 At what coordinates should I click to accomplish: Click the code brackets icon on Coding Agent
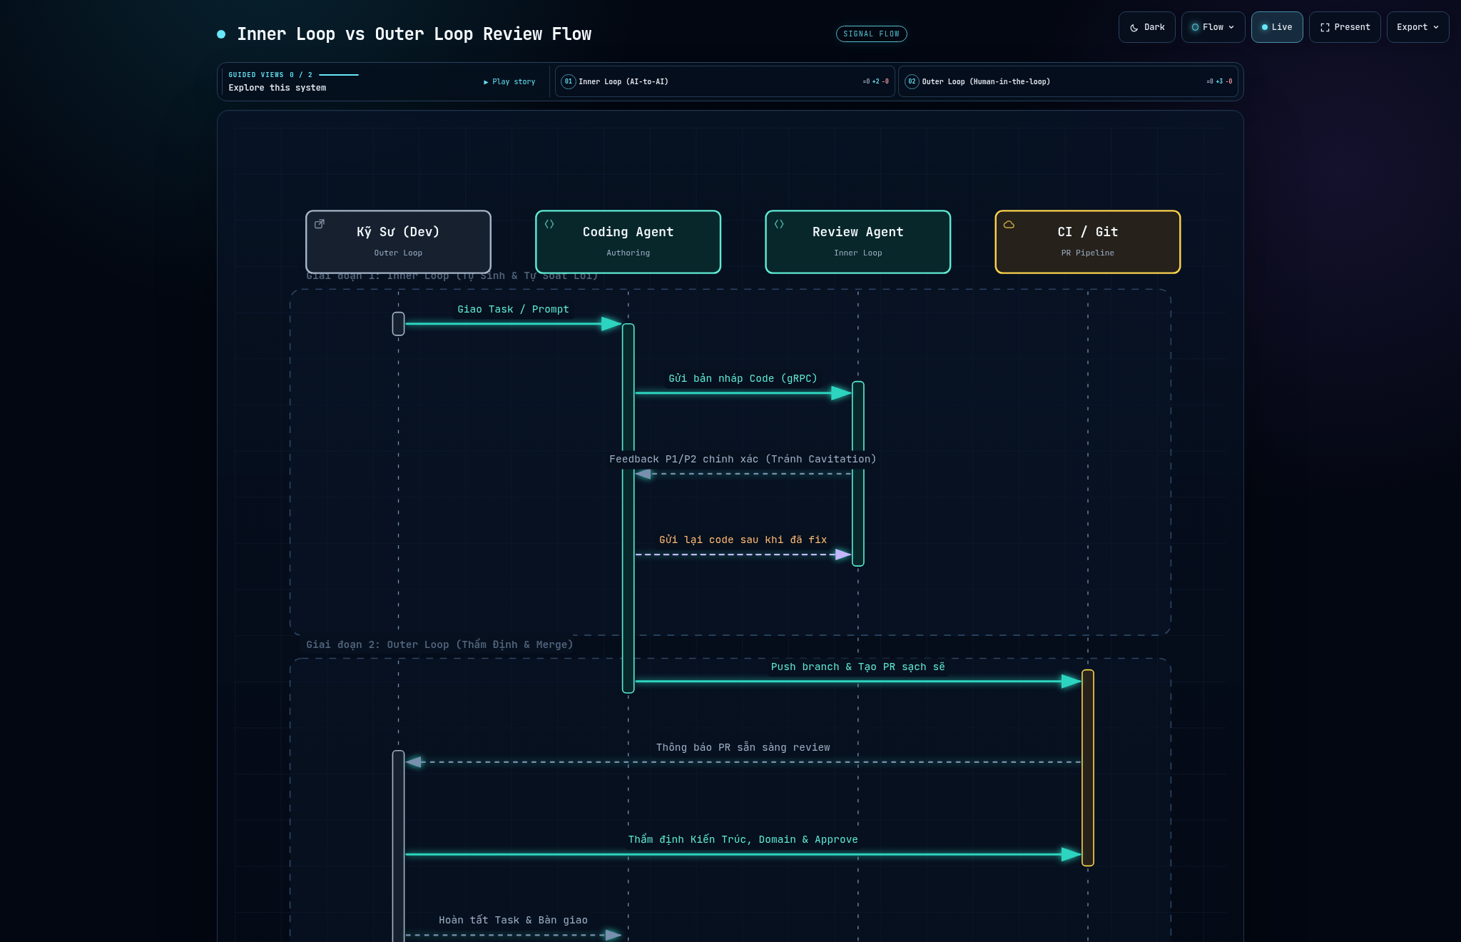pos(549,224)
